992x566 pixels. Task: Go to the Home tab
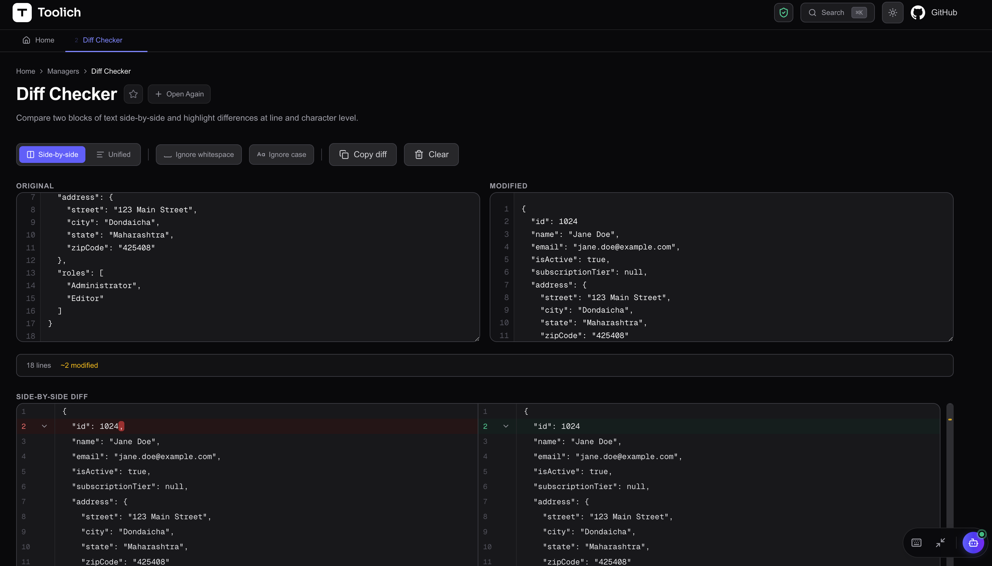point(39,40)
